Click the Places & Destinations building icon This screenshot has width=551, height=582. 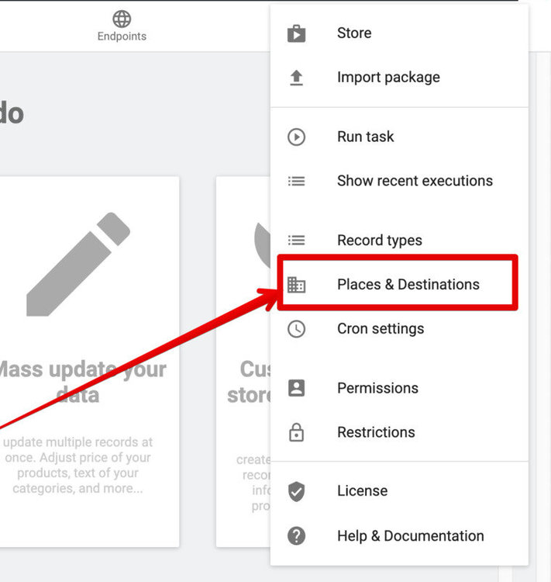296,285
